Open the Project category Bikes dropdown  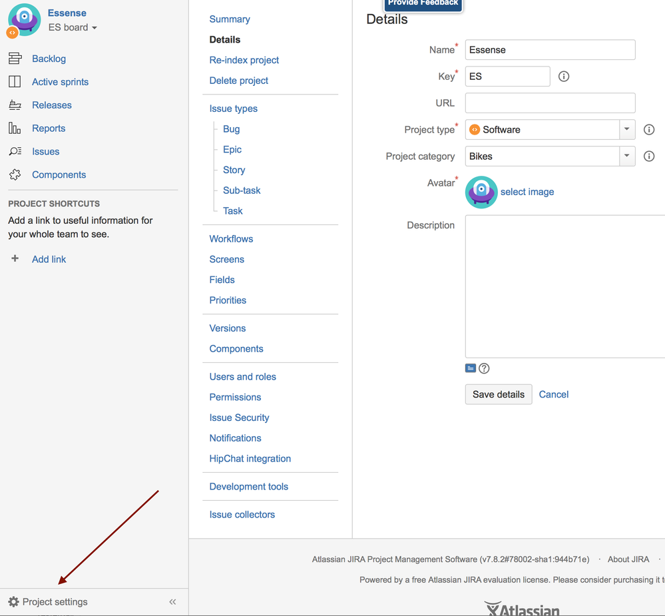[x=627, y=156]
